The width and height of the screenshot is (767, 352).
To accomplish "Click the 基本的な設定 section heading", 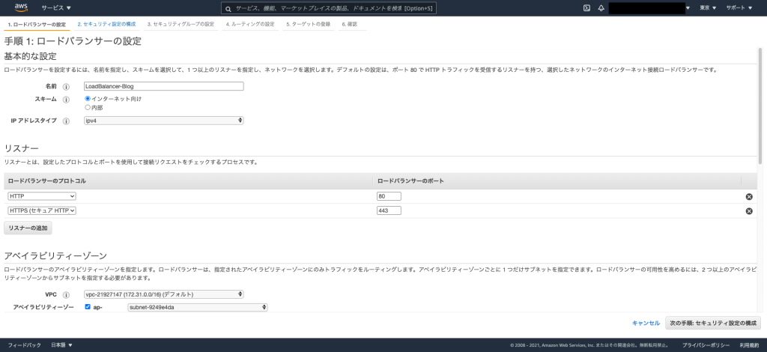I will click(x=30, y=55).
